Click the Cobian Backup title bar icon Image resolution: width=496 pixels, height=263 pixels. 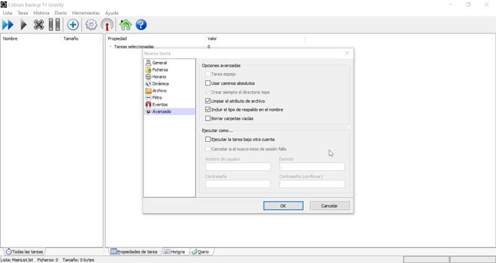(x=4, y=4)
